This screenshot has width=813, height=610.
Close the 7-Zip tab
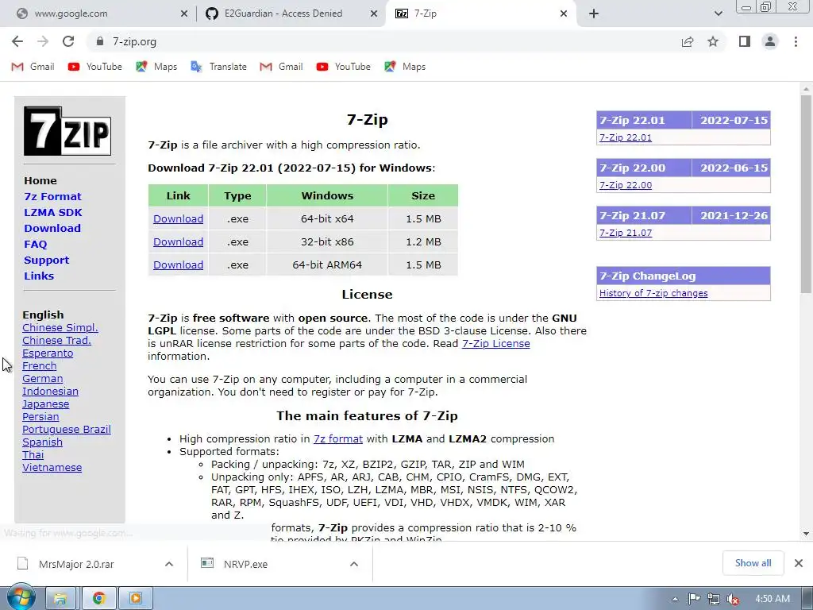pos(564,14)
